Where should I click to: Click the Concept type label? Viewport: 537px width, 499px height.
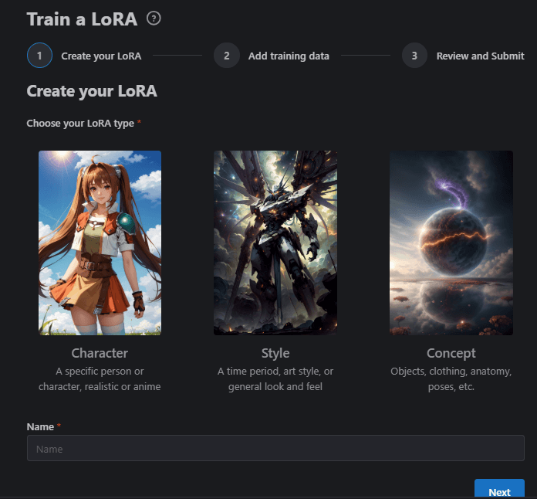pos(451,353)
